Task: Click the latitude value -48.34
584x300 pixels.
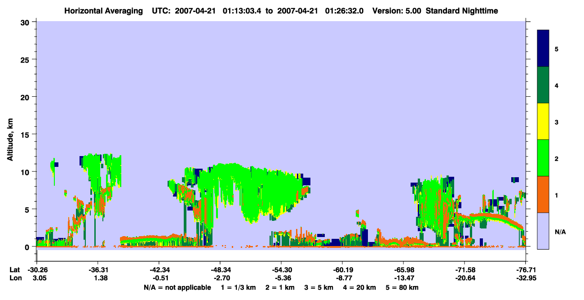Action: pyautogui.click(x=220, y=270)
